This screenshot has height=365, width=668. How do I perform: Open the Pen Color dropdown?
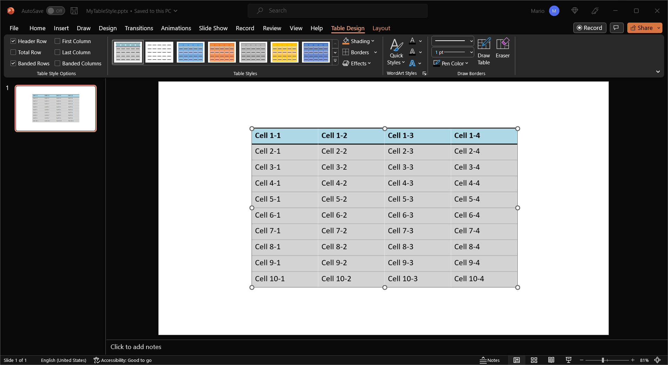[467, 63]
